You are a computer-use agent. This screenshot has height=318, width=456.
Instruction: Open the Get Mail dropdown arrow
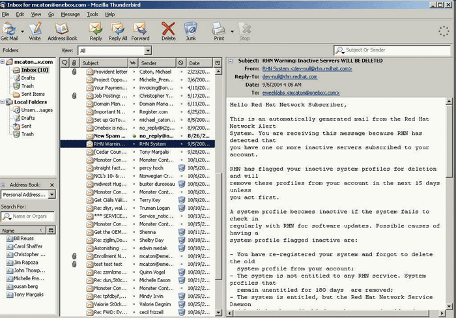click(x=22, y=31)
